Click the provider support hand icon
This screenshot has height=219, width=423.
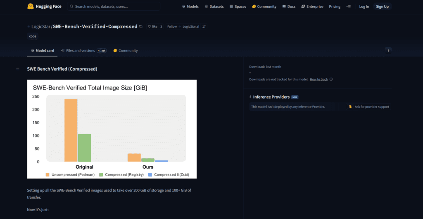[x=350, y=107]
